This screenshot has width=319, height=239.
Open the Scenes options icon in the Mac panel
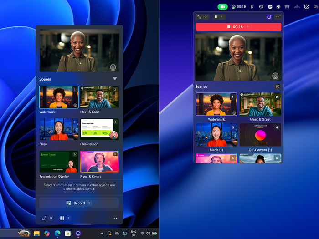coord(278,87)
